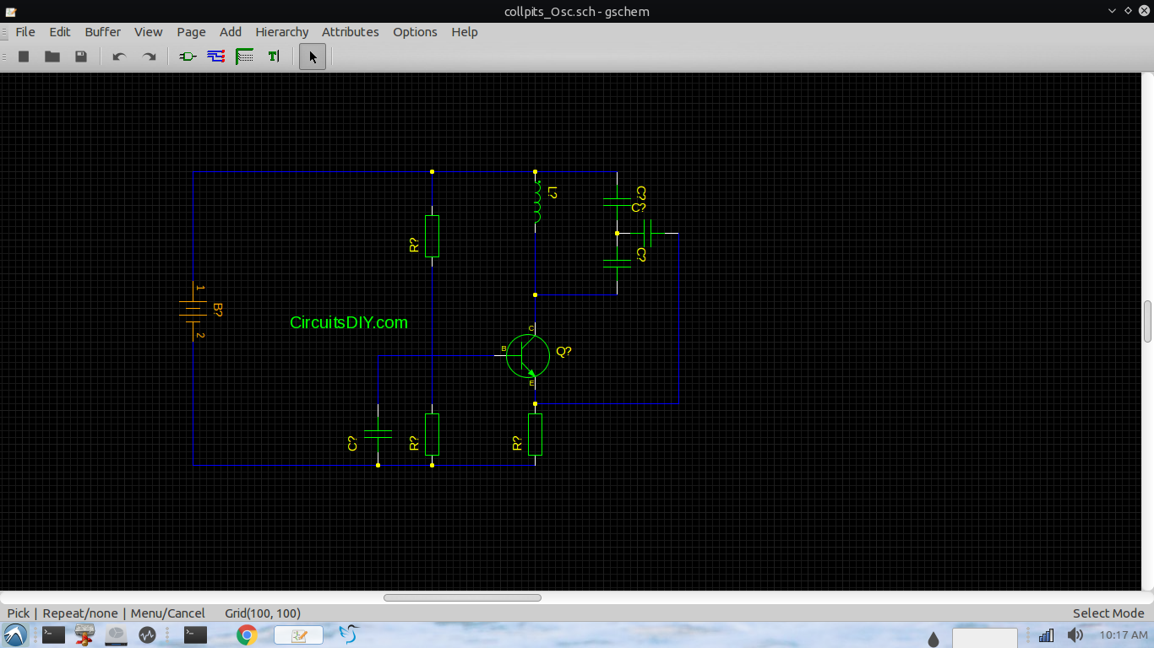Select the inductor symbol L?
This screenshot has width=1154, height=648.
point(536,204)
